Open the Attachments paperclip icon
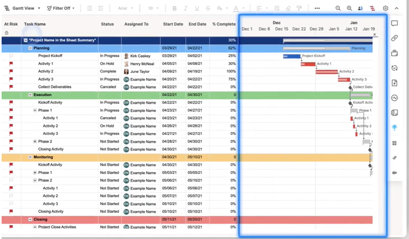 (394, 39)
